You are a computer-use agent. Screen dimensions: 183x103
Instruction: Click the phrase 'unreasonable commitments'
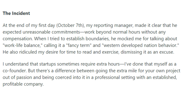(51, 32)
